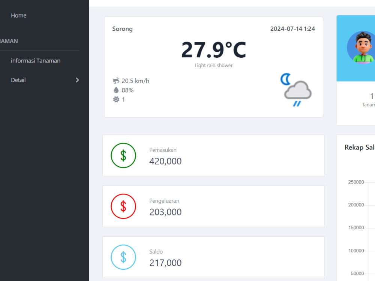Click the wind speed icon
This screenshot has width=375, height=281.
tap(116, 81)
